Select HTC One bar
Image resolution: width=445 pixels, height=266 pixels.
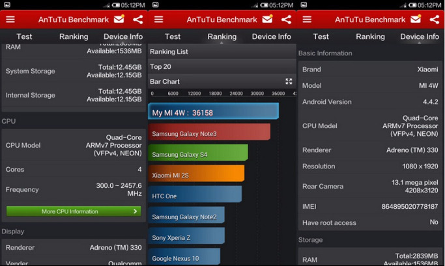pos(195,194)
